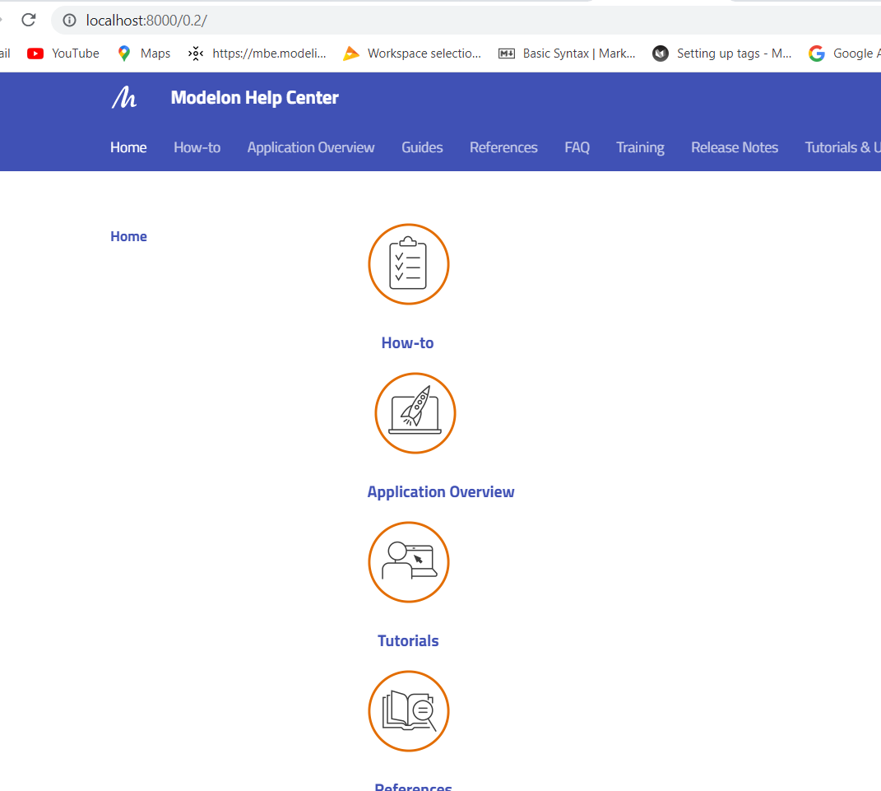This screenshot has width=881, height=791.
Task: Open the YouTube bookmark
Action: [x=63, y=54]
